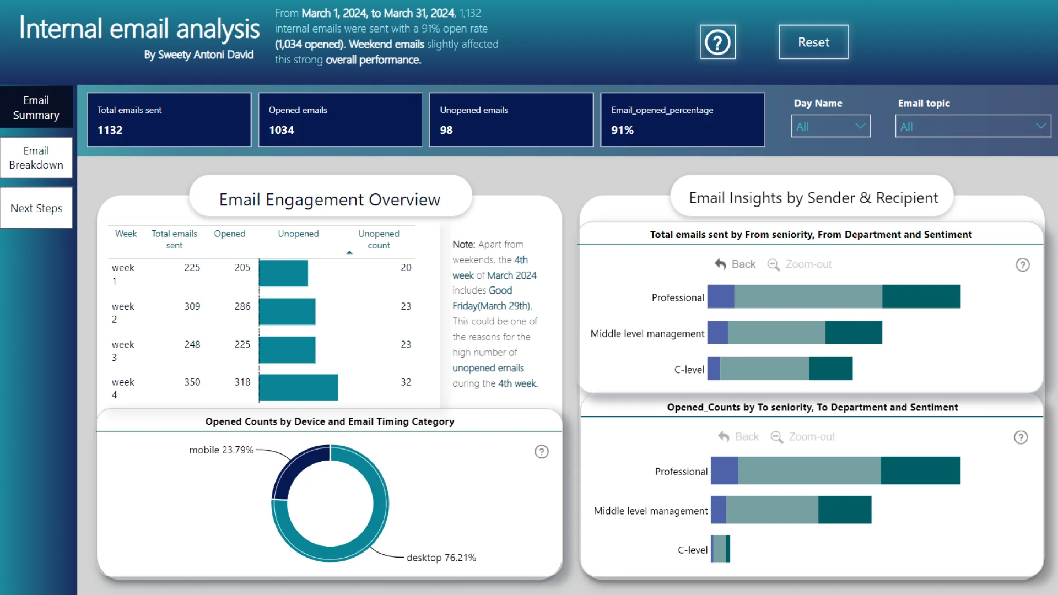Screen dimensions: 1058x595
Task: Click help icon on From seniority chart
Action: click(x=1023, y=265)
